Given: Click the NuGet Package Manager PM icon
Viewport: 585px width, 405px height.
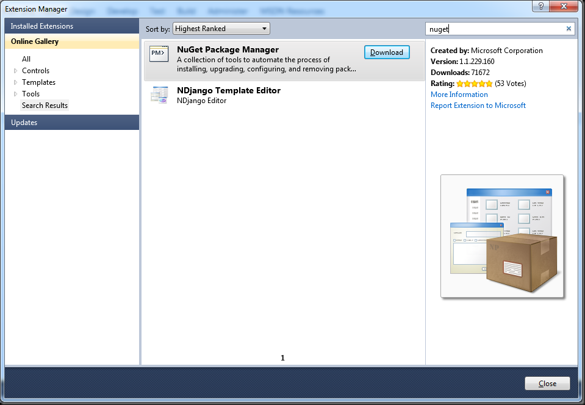Looking at the screenshot, I should coord(159,54).
